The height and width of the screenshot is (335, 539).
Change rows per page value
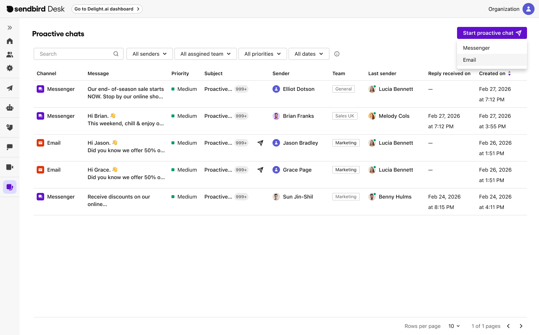[454, 326]
